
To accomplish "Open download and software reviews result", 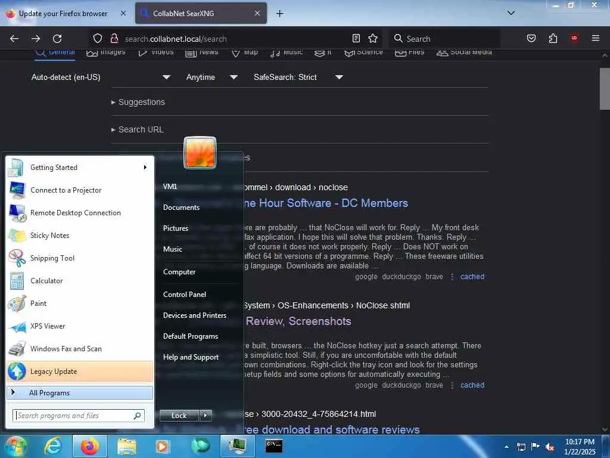I will tap(332, 429).
